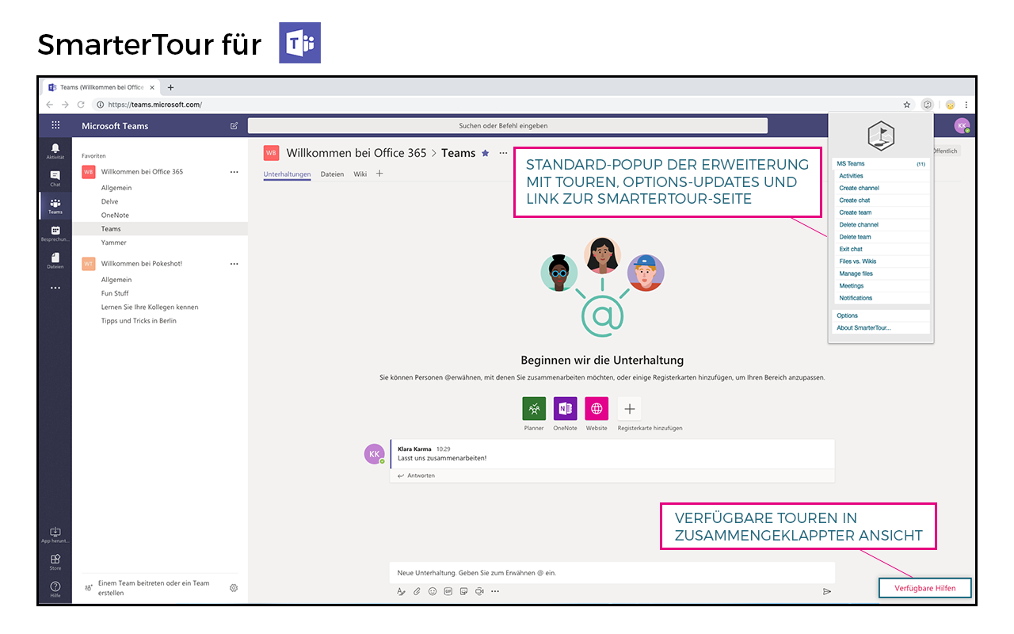The image size is (1014, 634).
Task: Open a new browser tab
Action: pyautogui.click(x=170, y=87)
